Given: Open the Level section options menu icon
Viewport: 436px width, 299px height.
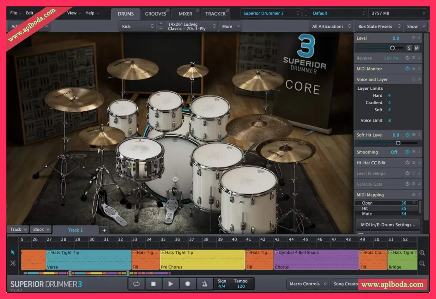Looking at the screenshot, I should tap(413, 38).
